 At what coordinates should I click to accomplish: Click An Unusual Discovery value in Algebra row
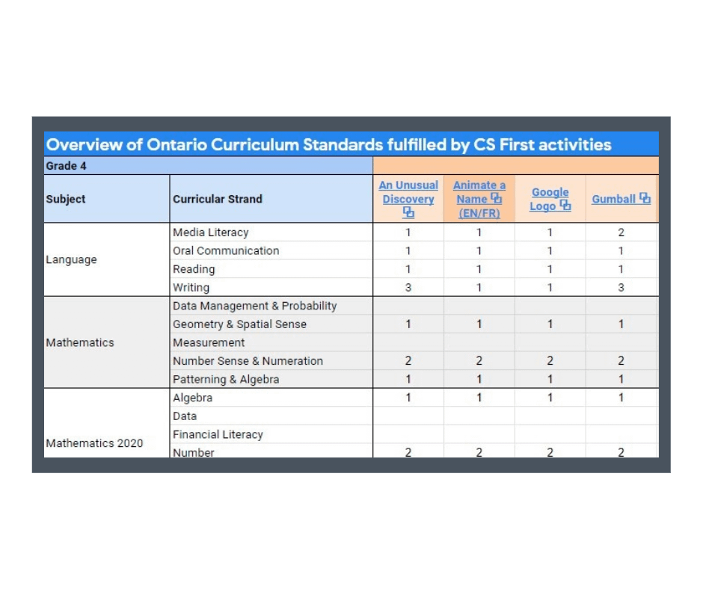(408, 398)
